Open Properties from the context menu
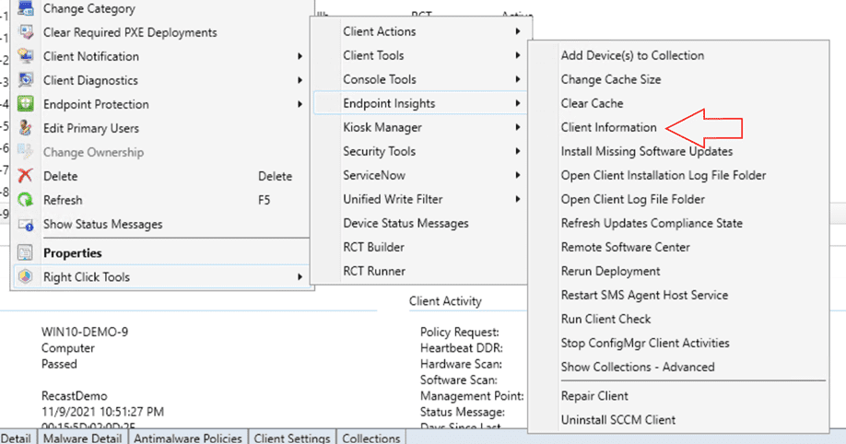846x444 pixels. click(73, 253)
